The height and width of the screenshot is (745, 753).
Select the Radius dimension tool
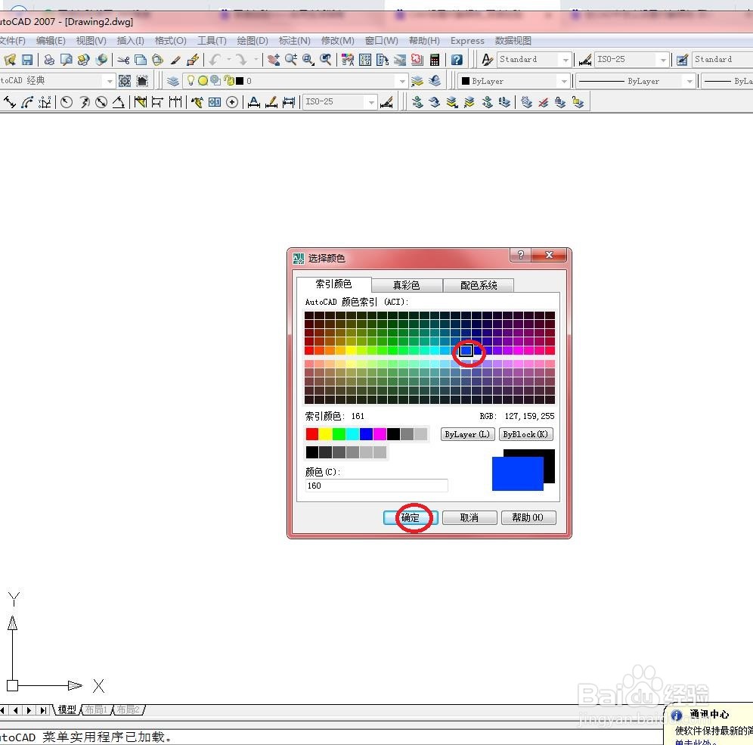pyautogui.click(x=67, y=102)
